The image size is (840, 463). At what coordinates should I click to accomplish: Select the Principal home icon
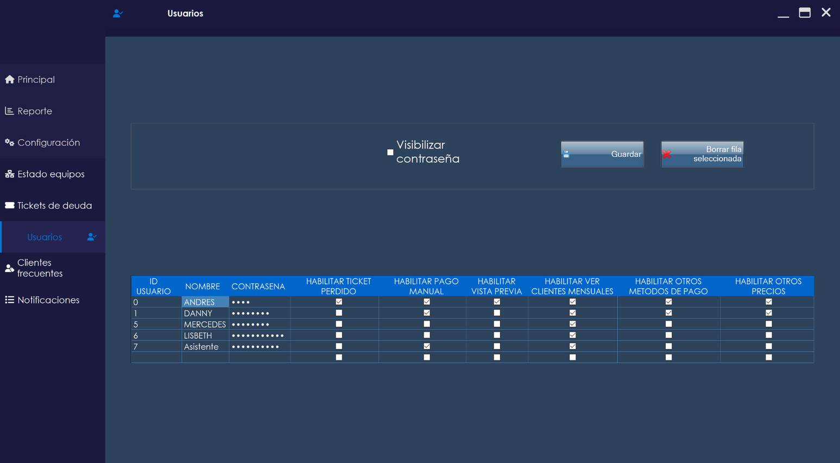[x=10, y=79]
